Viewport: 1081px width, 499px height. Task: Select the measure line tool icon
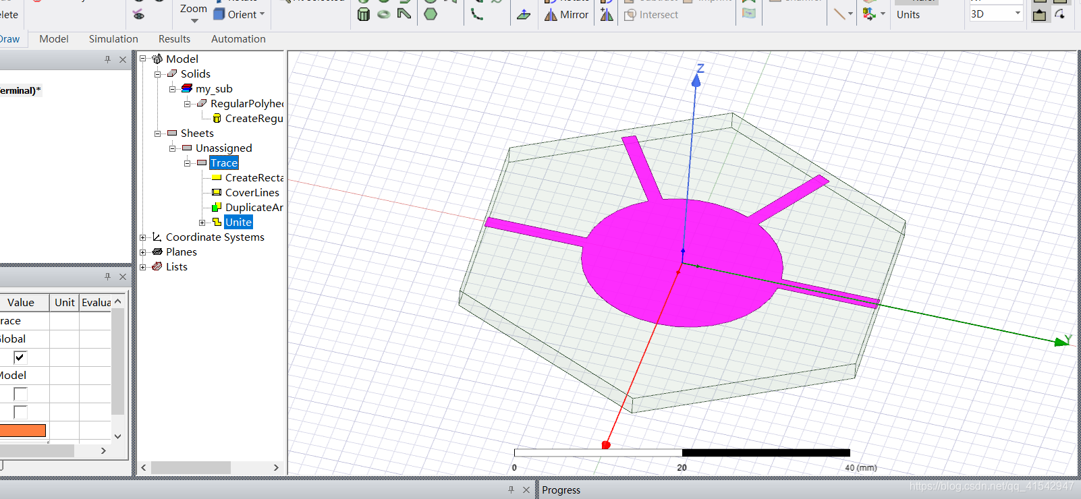pos(839,13)
